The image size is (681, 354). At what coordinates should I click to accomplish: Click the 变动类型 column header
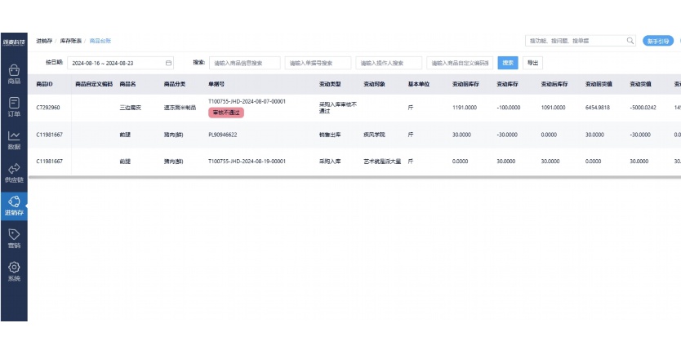tap(330, 84)
